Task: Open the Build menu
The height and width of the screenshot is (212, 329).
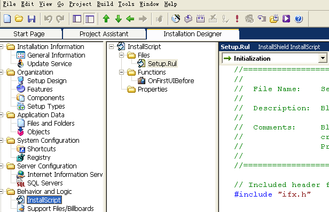Action: [105, 4]
